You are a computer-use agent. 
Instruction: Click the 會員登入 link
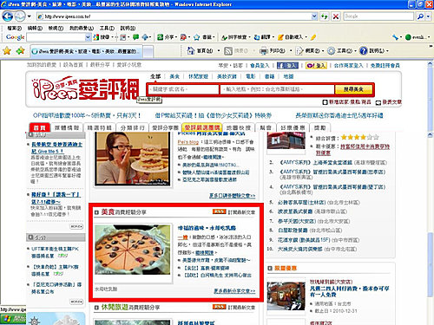(260, 66)
